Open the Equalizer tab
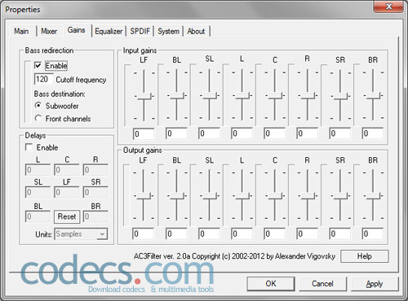The image size is (408, 301). pos(109,32)
